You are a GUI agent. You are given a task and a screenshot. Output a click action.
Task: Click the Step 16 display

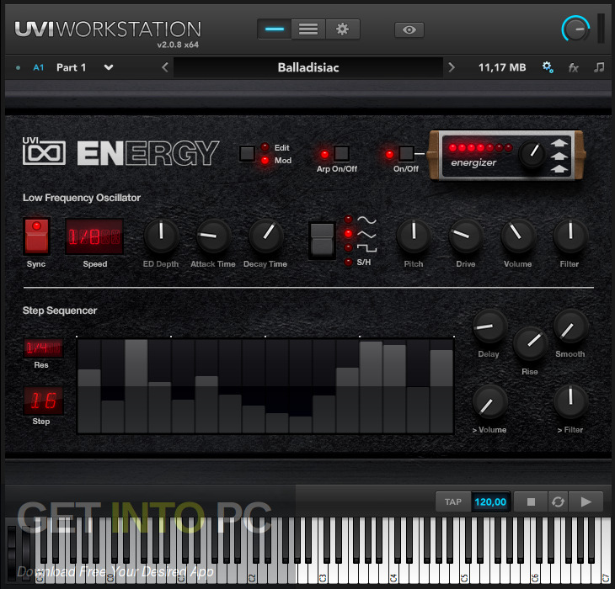pyautogui.click(x=43, y=401)
